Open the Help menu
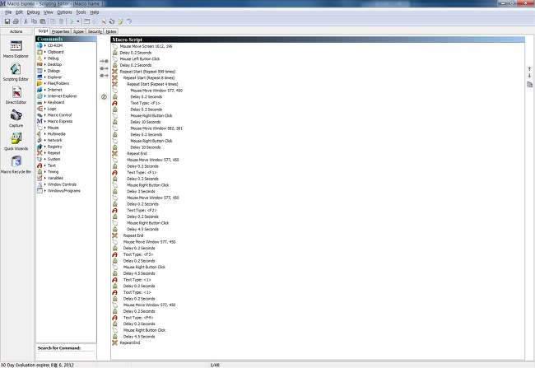This screenshot has height=368, width=535. tap(95, 12)
